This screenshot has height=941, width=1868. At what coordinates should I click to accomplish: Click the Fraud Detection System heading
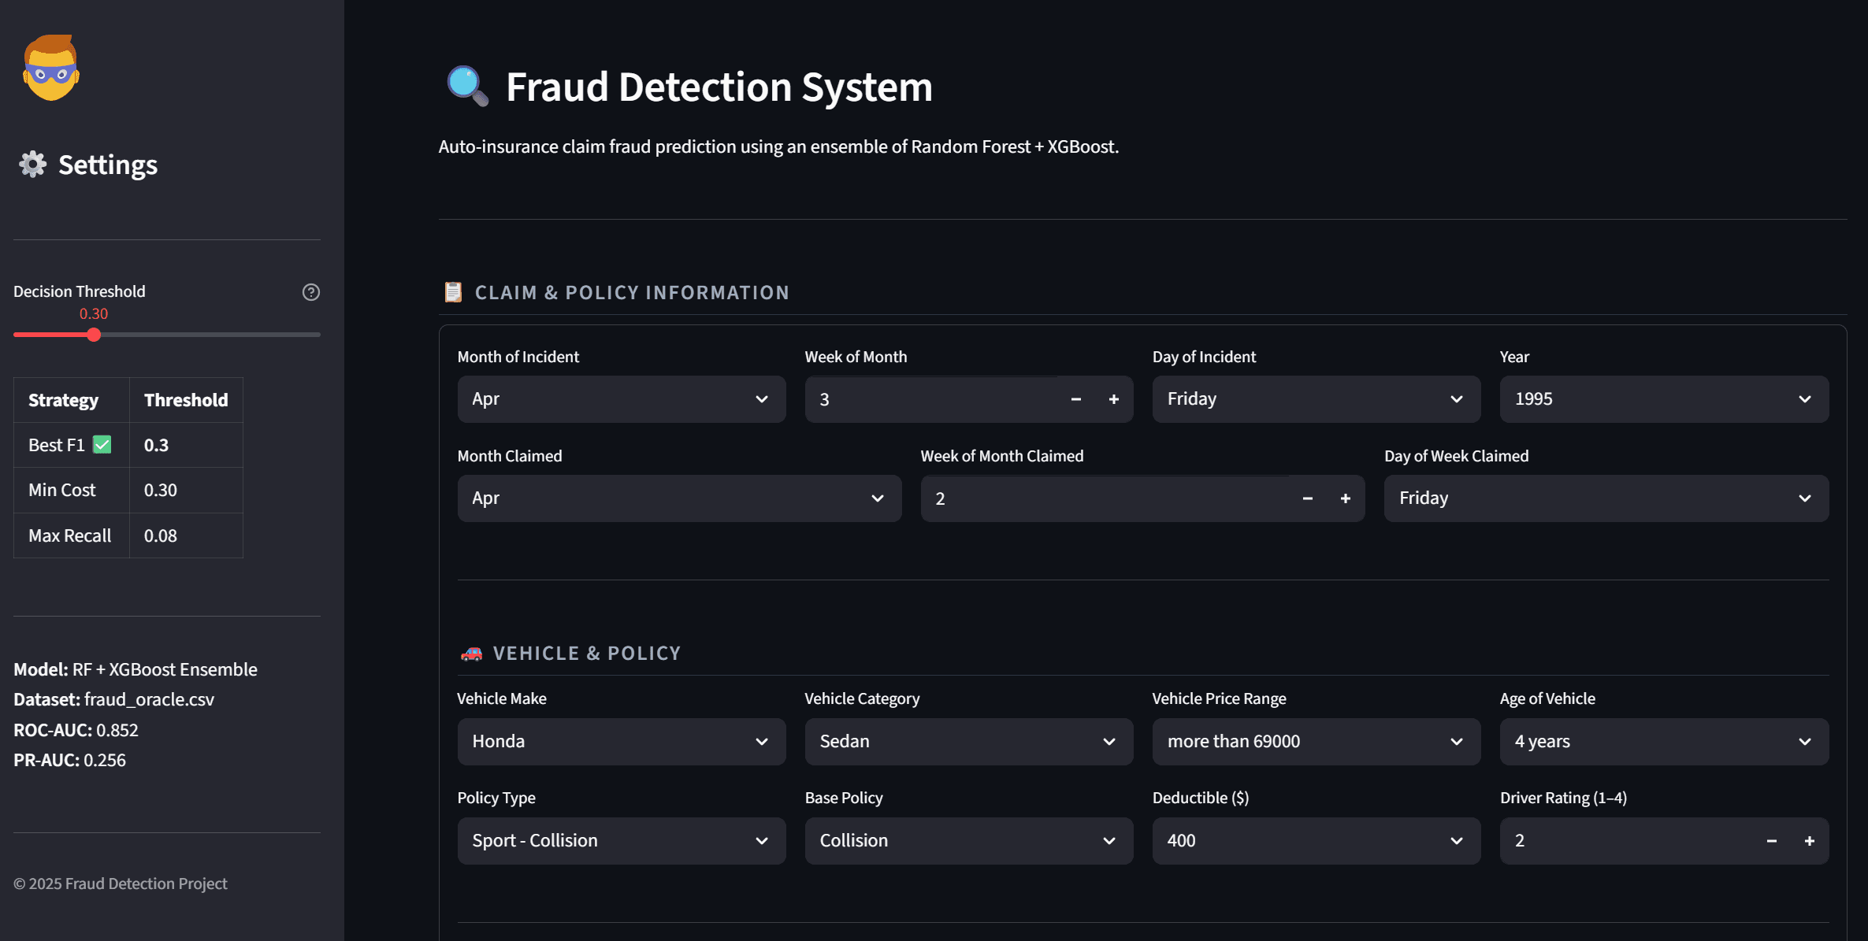pyautogui.click(x=719, y=87)
